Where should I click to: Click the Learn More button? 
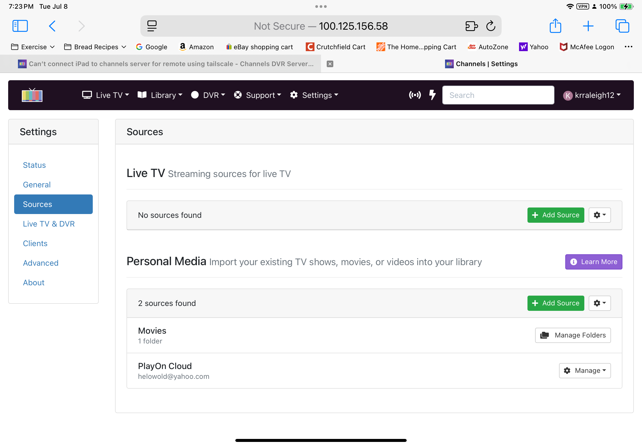pyautogui.click(x=594, y=262)
